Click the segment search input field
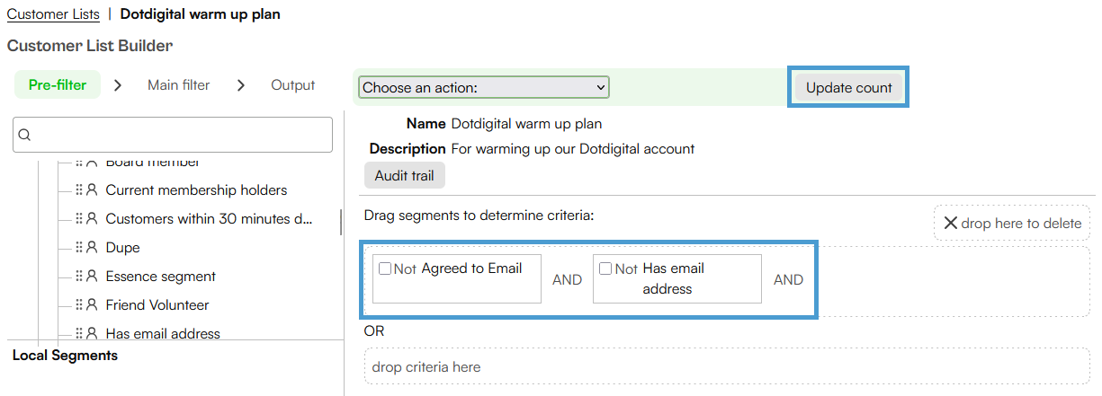 point(173,135)
